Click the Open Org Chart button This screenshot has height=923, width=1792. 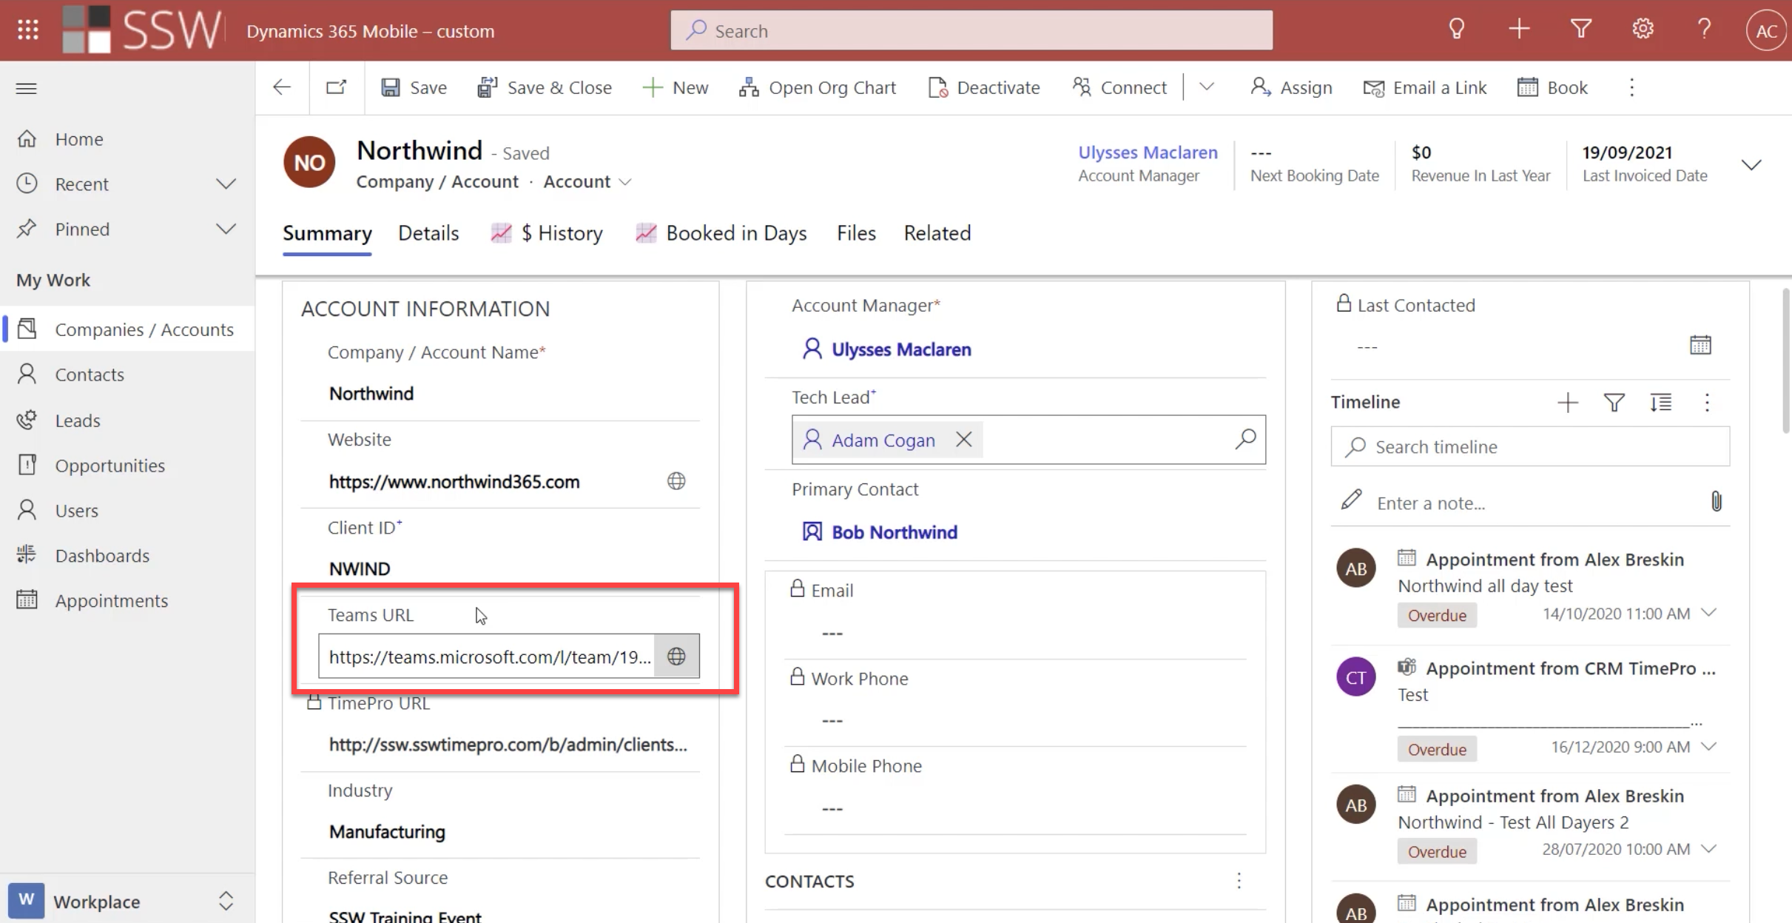[x=817, y=87]
